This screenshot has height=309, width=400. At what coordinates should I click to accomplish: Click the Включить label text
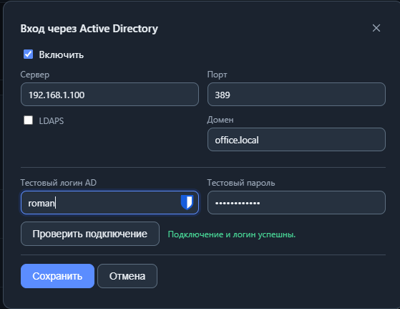[62, 54]
